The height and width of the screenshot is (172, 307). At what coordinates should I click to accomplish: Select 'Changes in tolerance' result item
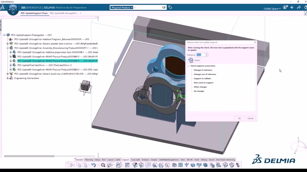203,70
